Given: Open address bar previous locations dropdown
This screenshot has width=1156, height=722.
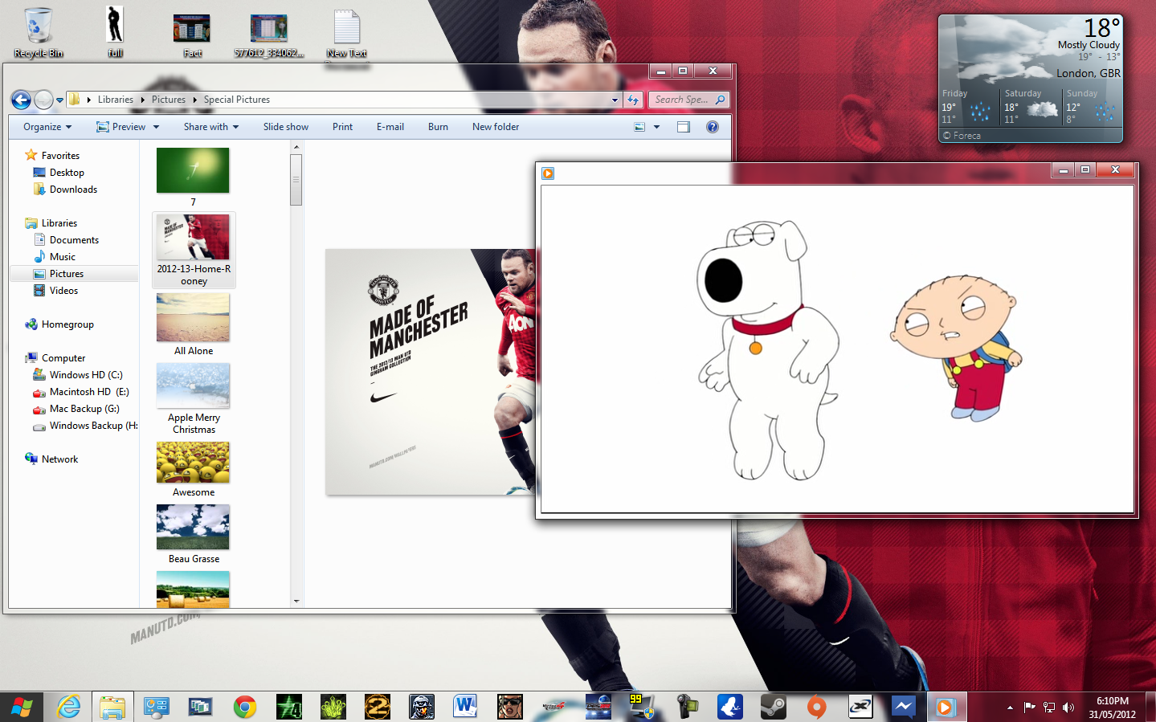Looking at the screenshot, I should click(615, 100).
